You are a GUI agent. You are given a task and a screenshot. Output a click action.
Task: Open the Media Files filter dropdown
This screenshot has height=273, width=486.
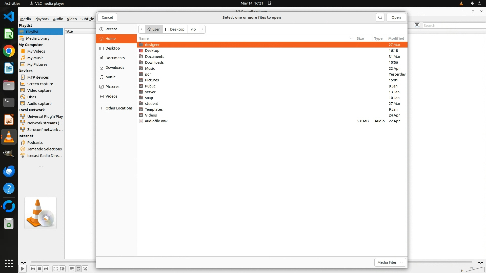pos(390,262)
